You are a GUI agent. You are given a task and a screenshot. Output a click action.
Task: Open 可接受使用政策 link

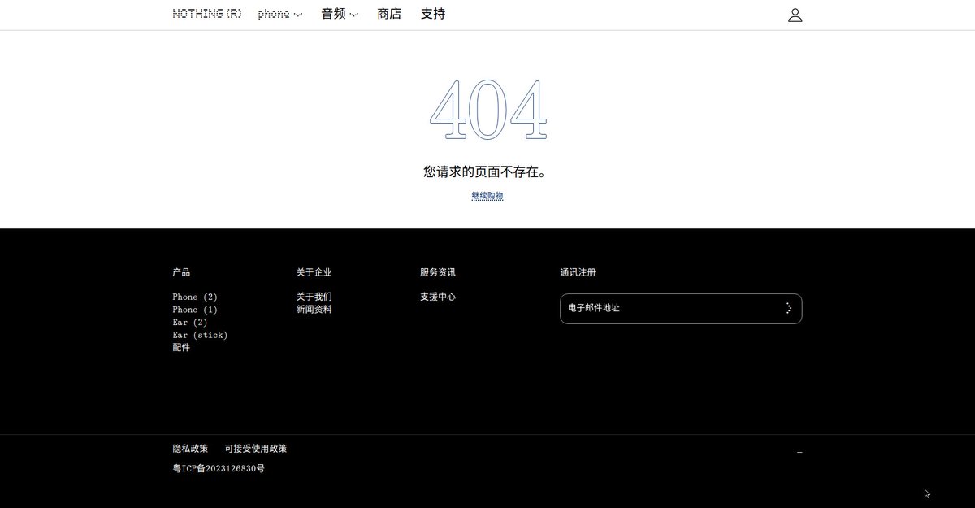(x=256, y=449)
